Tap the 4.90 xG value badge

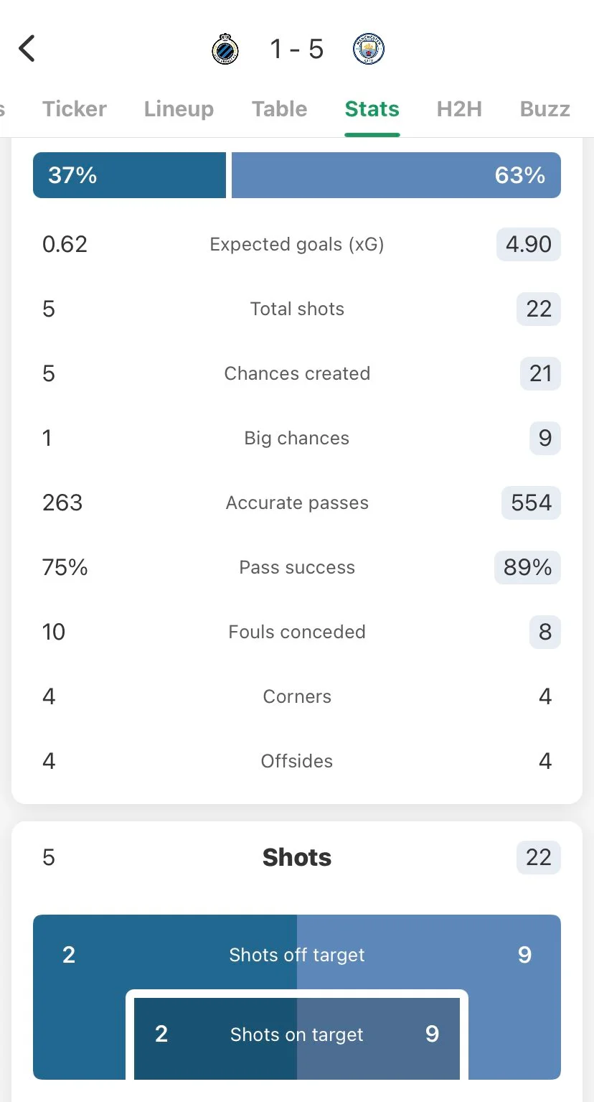(529, 245)
